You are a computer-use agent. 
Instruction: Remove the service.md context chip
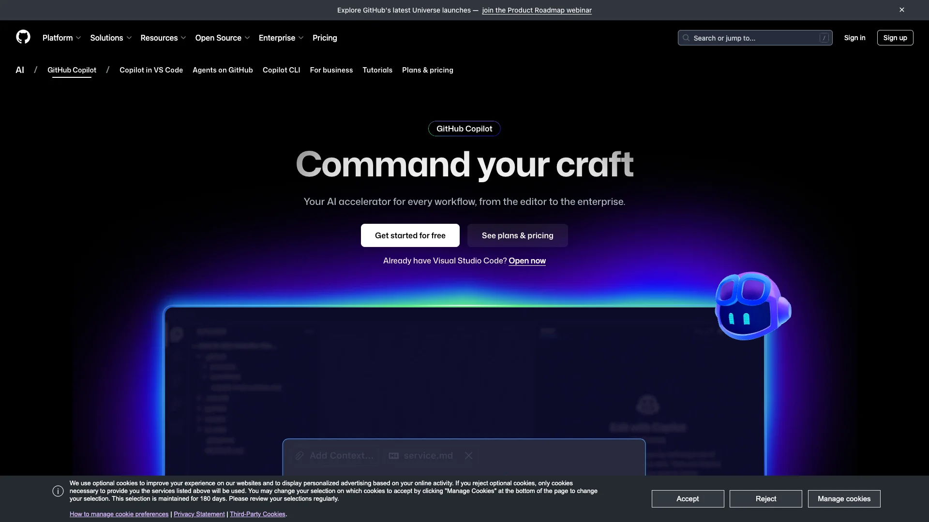click(468, 455)
